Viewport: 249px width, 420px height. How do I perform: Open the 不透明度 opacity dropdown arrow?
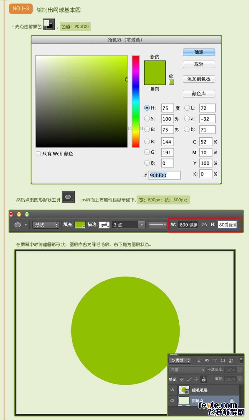click(240, 370)
